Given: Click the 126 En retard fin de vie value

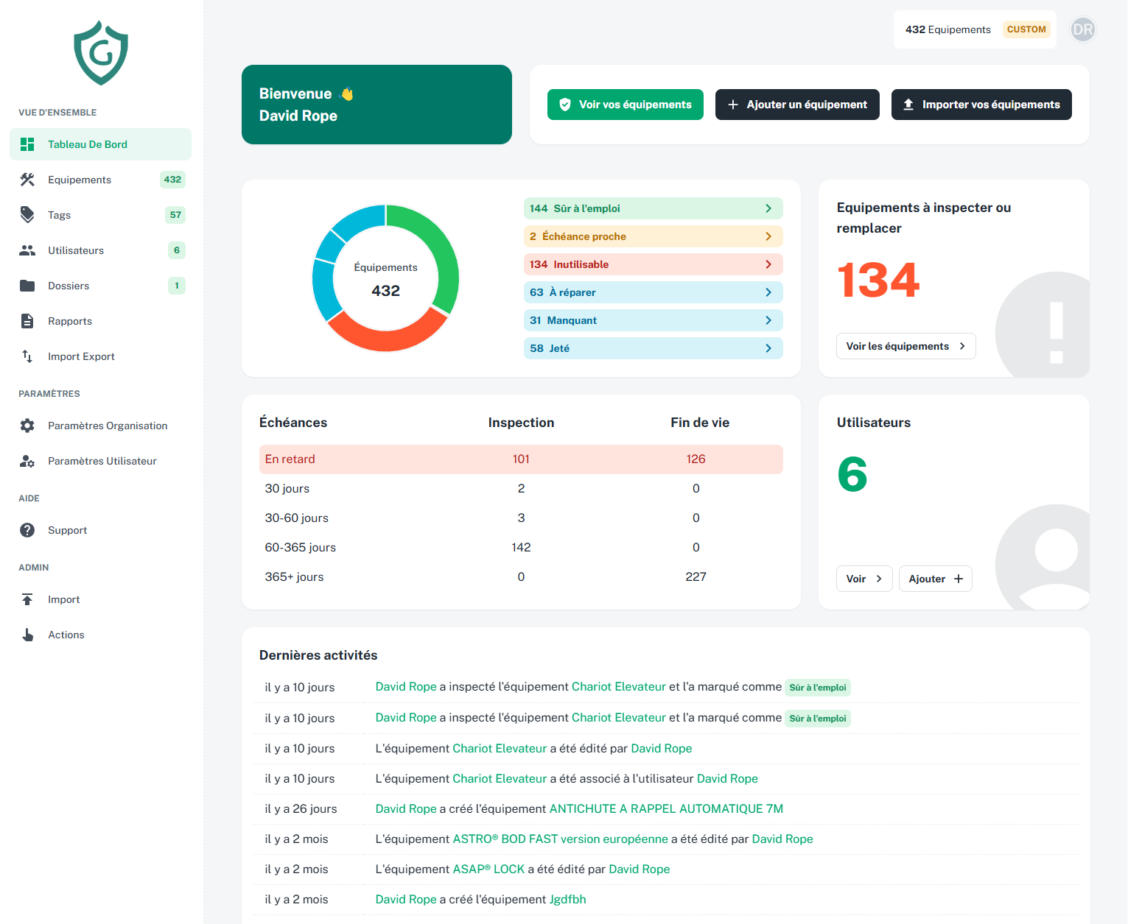Looking at the screenshot, I should tap(696, 459).
